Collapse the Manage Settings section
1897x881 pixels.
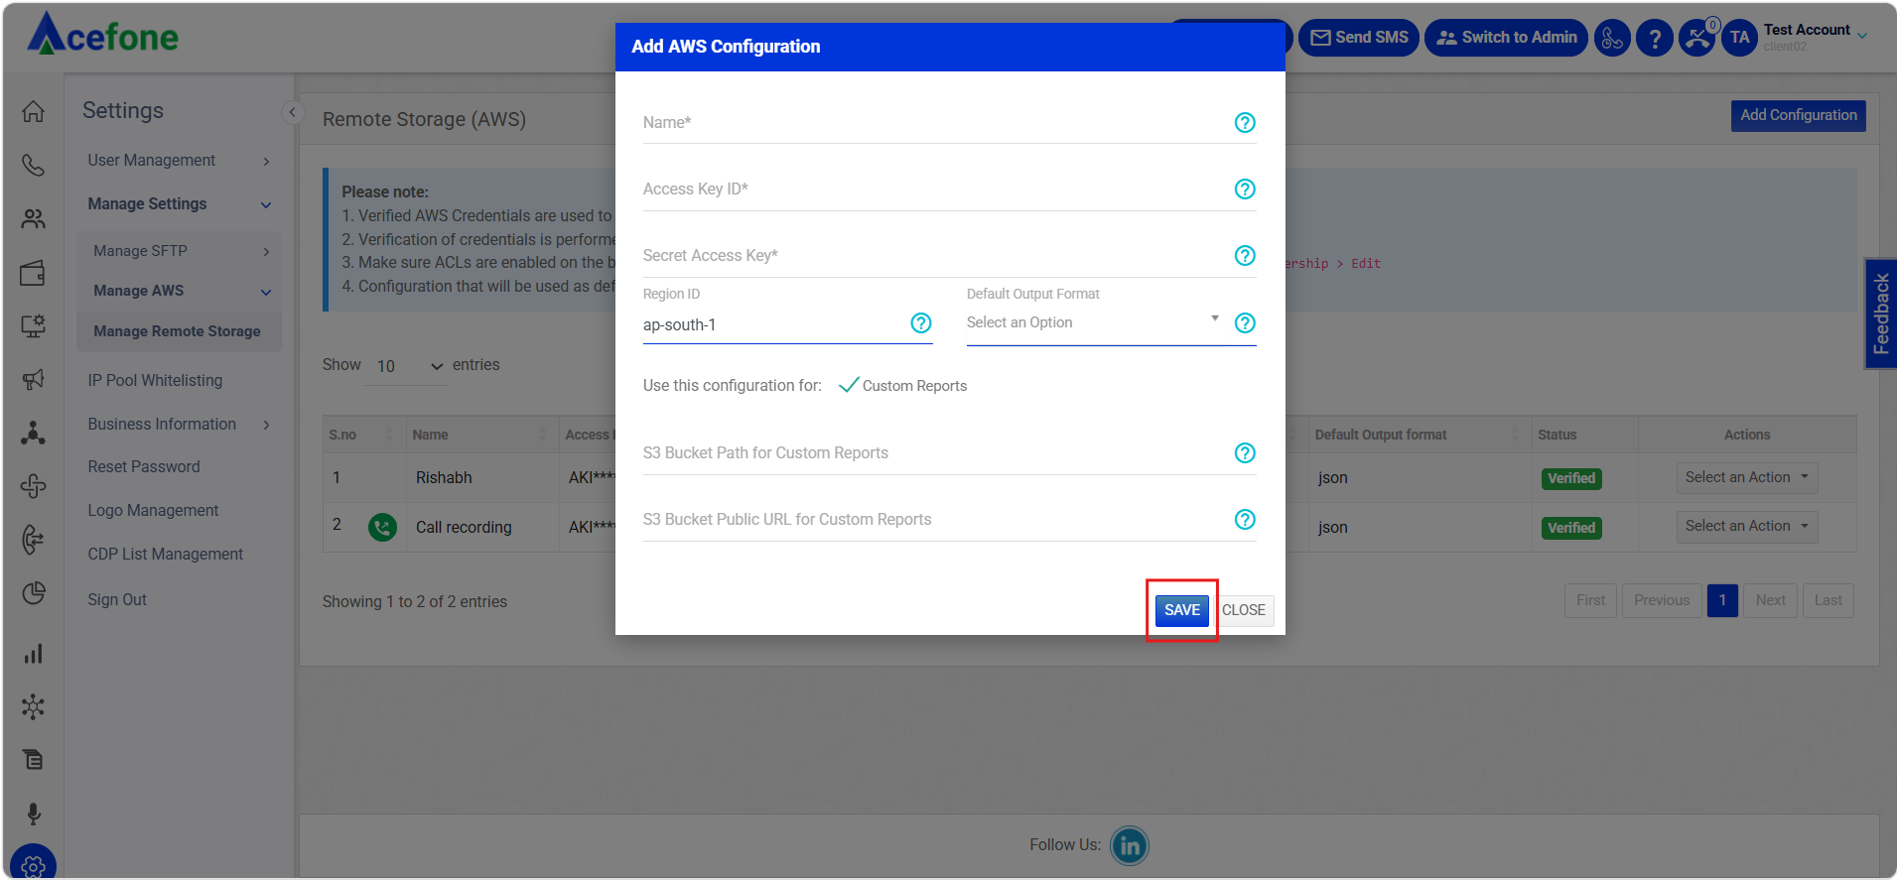179,203
